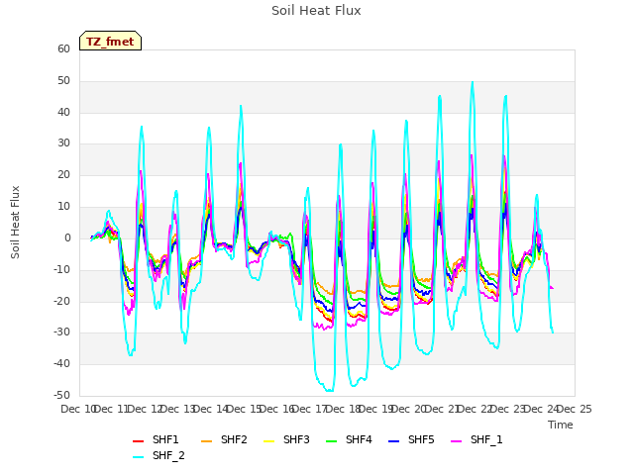Screen dimensions: 634x475
Task: Click the TZ_fmet annotation label
Action: tap(110, 42)
